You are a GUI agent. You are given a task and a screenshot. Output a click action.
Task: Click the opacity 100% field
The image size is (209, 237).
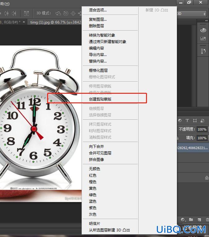[202, 129]
